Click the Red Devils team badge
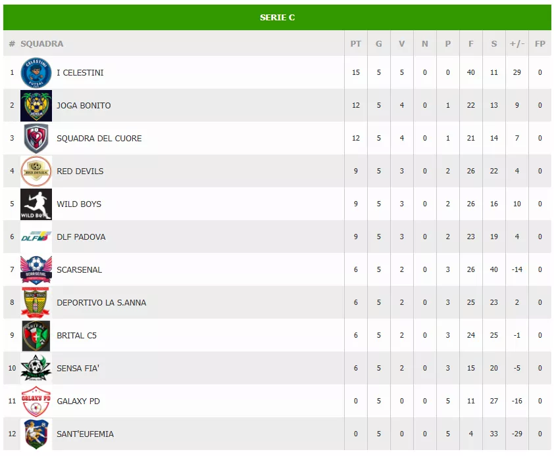 click(36, 171)
